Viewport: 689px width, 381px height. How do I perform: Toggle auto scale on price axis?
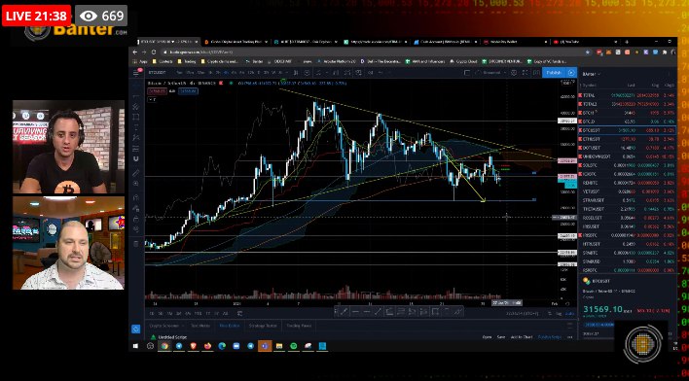tap(569, 313)
